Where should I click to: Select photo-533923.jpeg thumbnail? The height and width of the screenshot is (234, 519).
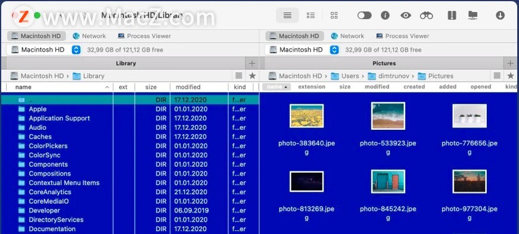(x=388, y=116)
